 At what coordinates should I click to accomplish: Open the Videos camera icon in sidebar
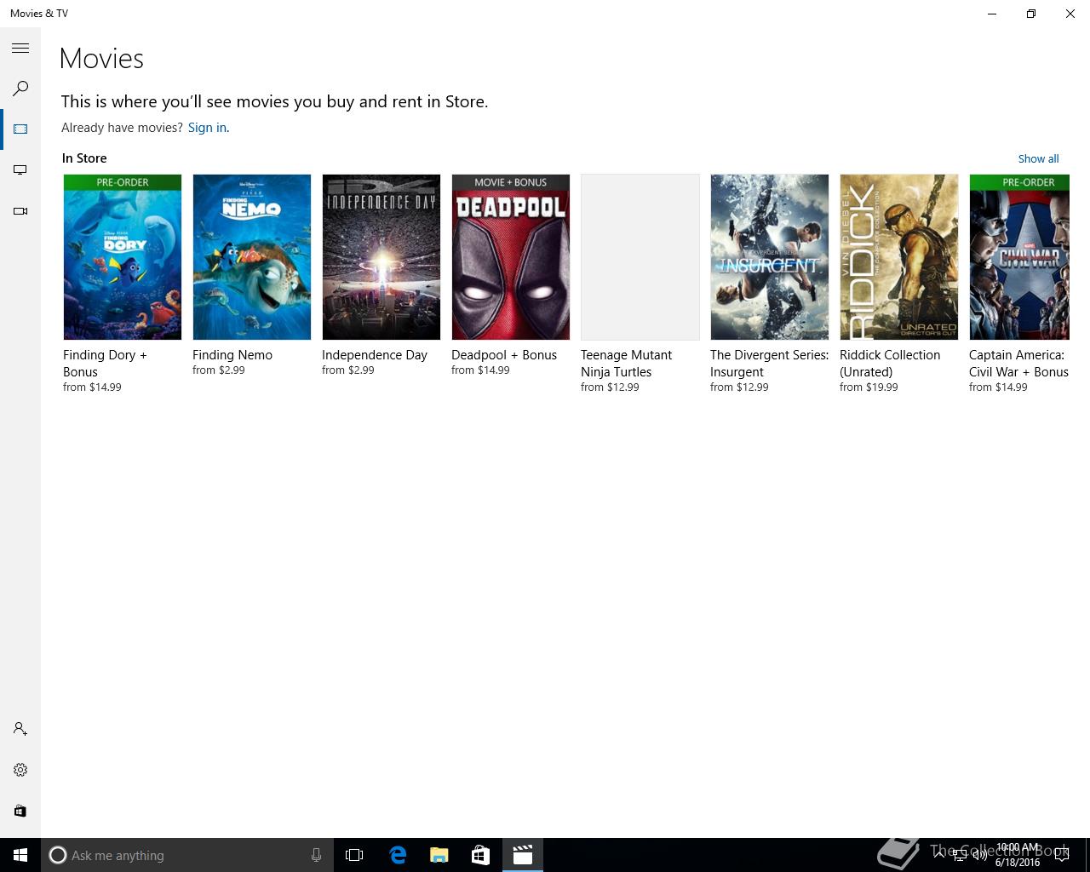click(20, 211)
